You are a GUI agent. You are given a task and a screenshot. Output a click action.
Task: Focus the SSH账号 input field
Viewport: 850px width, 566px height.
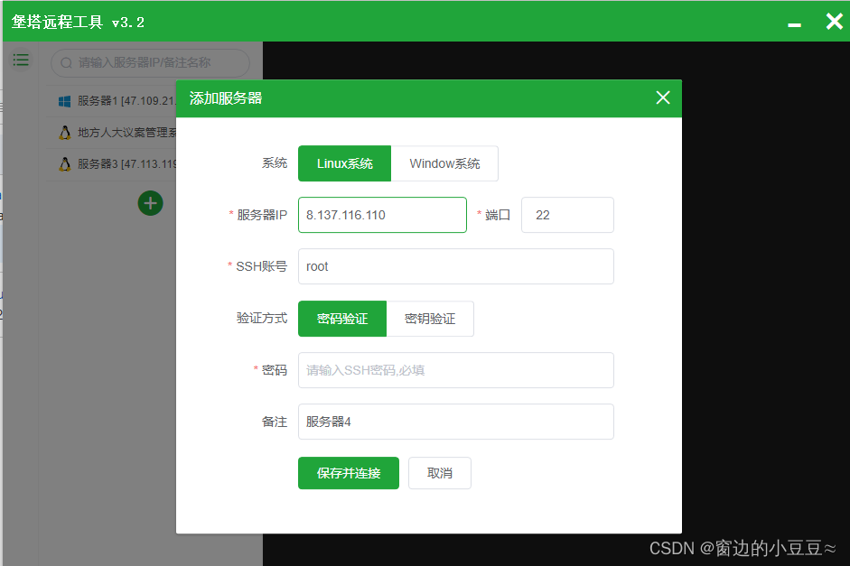(x=456, y=266)
